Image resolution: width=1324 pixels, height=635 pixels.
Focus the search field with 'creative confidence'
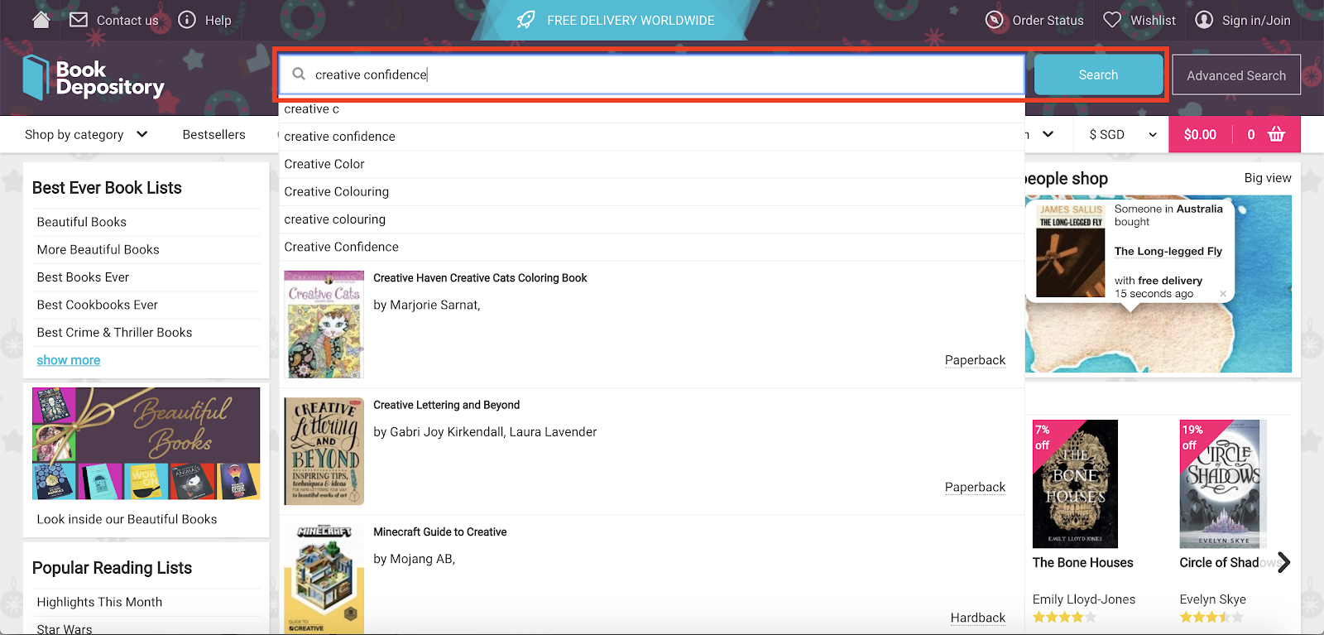point(652,75)
